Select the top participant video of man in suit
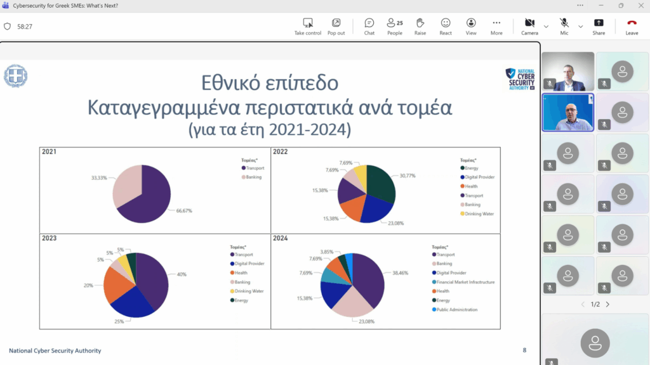 (567, 71)
